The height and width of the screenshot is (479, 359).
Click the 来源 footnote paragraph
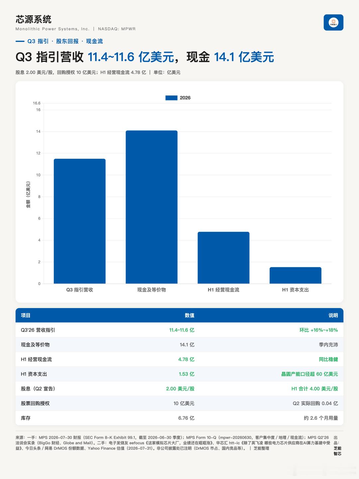click(173, 443)
